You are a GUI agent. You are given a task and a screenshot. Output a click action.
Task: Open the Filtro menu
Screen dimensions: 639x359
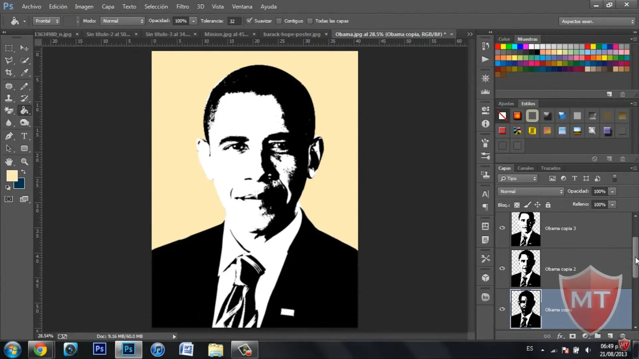[183, 6]
